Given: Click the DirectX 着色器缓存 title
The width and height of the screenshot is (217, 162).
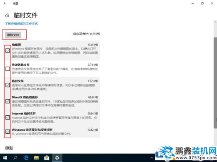Looking at the screenshot, I should [x=25, y=97].
